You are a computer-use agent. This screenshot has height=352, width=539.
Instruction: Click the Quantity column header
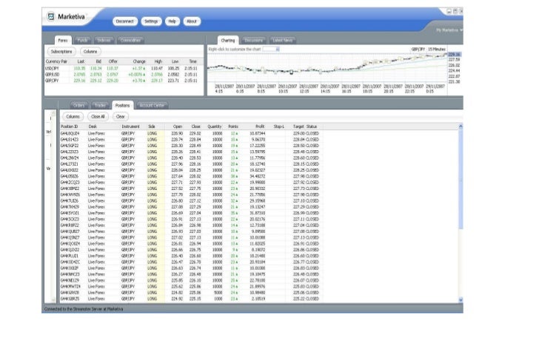tap(215, 126)
